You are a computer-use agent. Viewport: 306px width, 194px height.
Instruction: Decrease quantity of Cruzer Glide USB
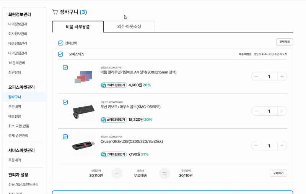pyautogui.click(x=256, y=145)
